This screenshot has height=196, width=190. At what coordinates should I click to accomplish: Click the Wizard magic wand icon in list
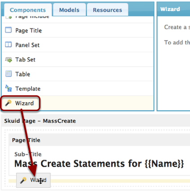(9, 103)
